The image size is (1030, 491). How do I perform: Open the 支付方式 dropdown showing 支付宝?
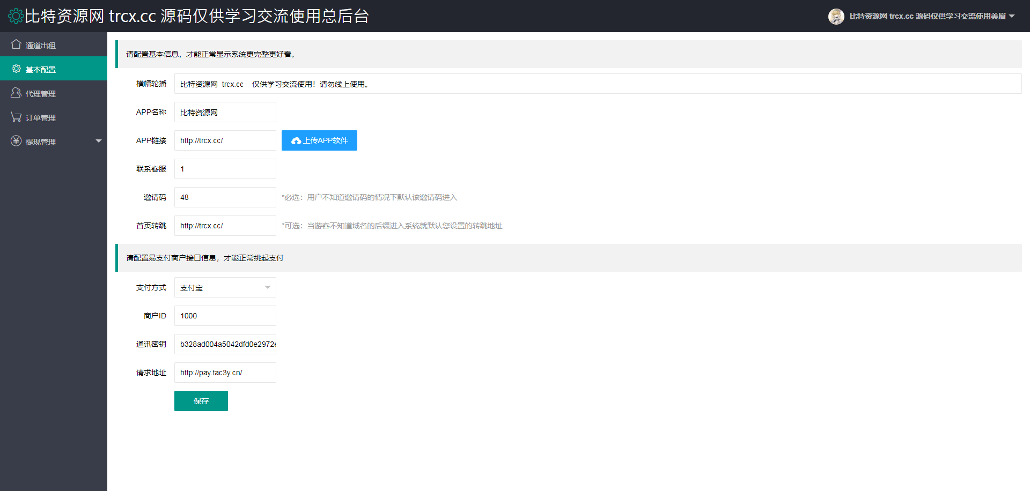(x=225, y=287)
